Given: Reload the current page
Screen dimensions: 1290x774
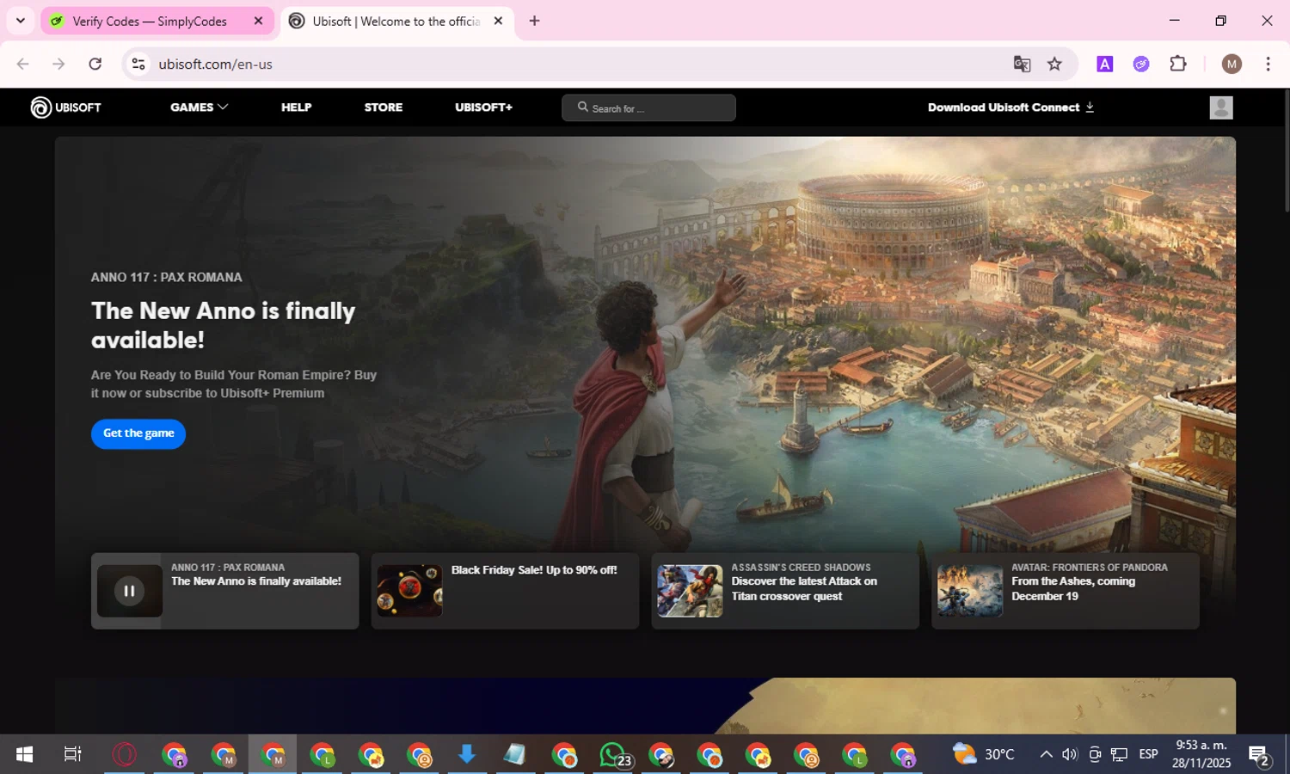Looking at the screenshot, I should [95, 64].
